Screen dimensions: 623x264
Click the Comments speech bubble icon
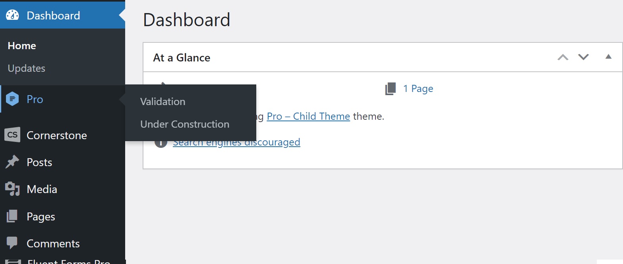click(12, 243)
